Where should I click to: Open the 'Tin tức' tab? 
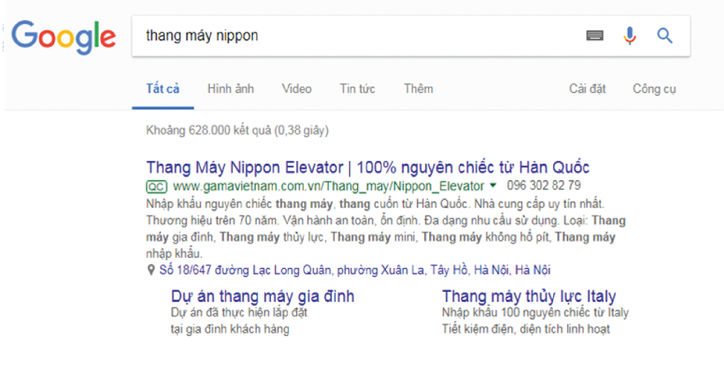(x=357, y=88)
